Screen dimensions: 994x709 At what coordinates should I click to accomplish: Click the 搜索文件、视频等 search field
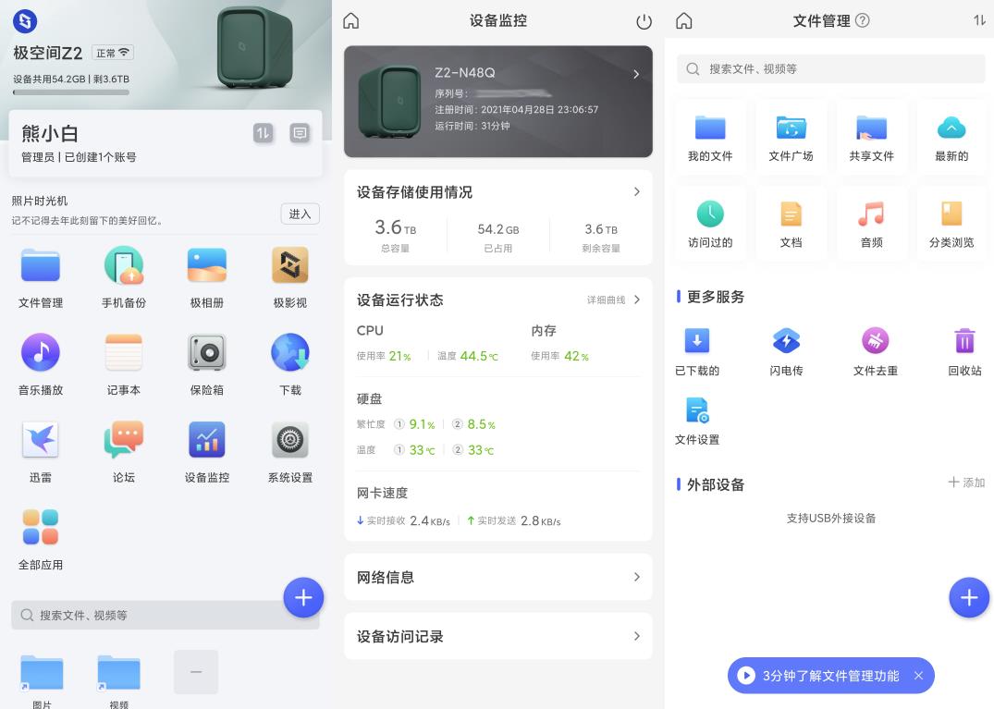point(829,68)
